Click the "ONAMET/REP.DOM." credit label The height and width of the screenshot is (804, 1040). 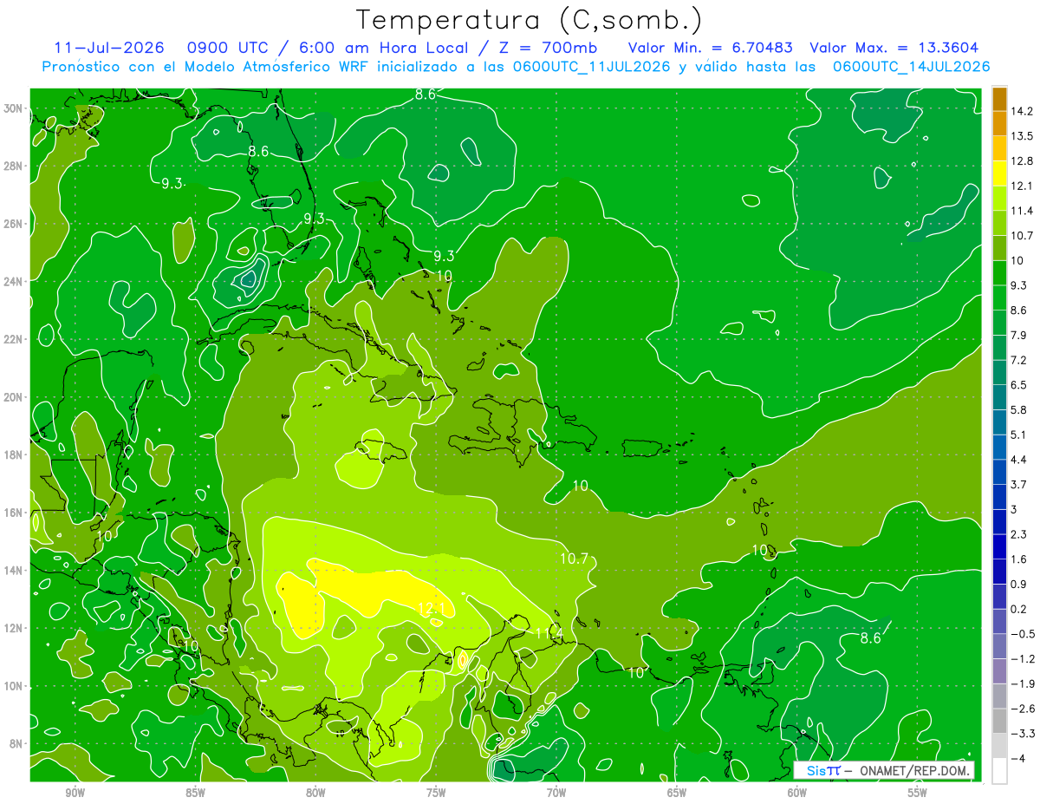(915, 771)
